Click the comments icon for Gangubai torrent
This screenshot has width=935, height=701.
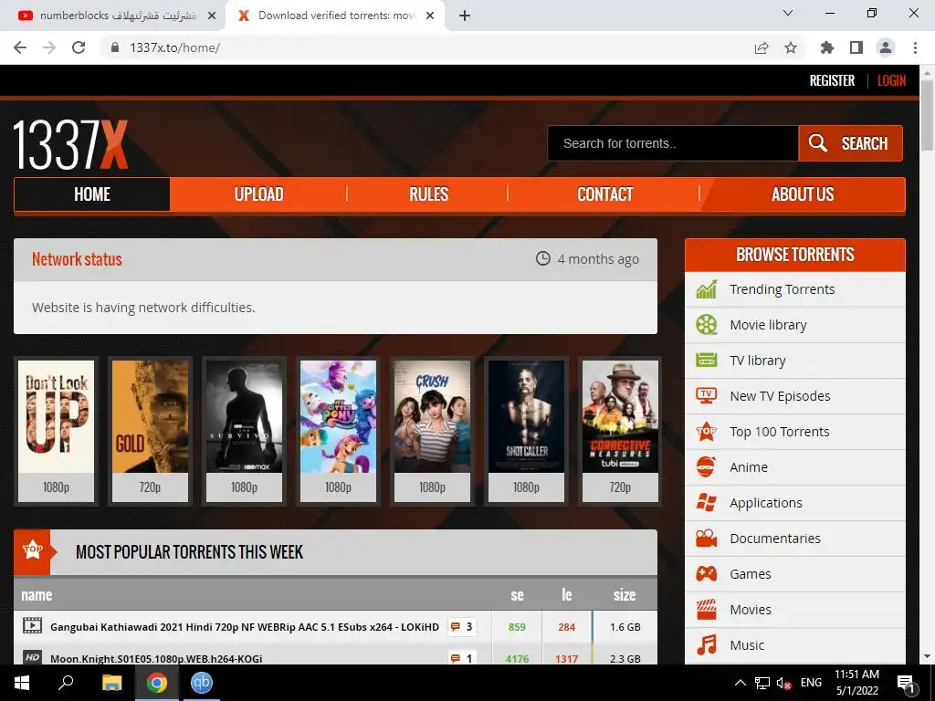click(x=456, y=626)
